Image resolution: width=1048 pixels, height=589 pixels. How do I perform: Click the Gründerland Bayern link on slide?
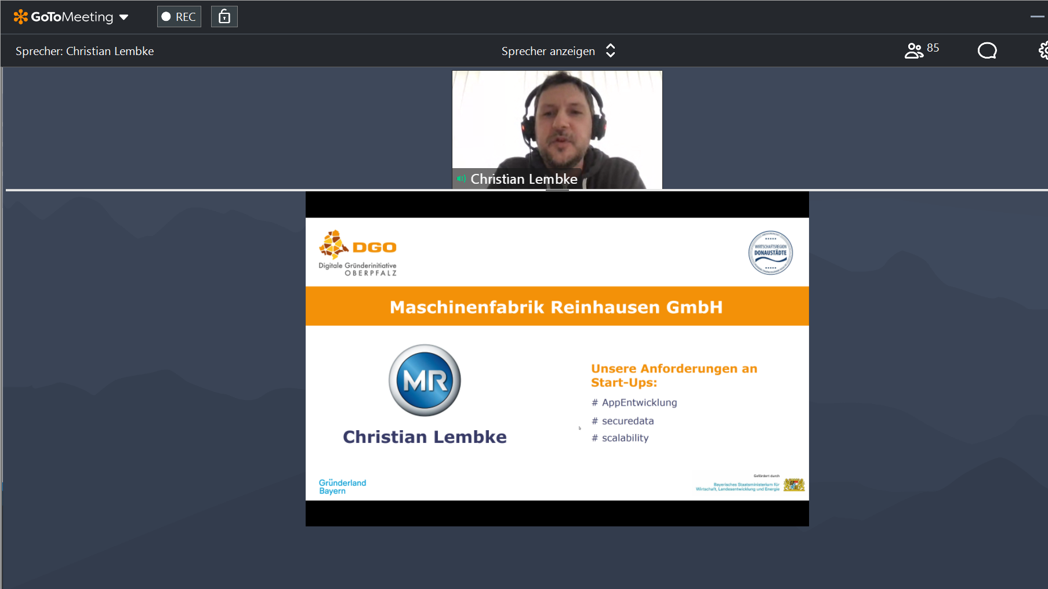[x=342, y=486]
